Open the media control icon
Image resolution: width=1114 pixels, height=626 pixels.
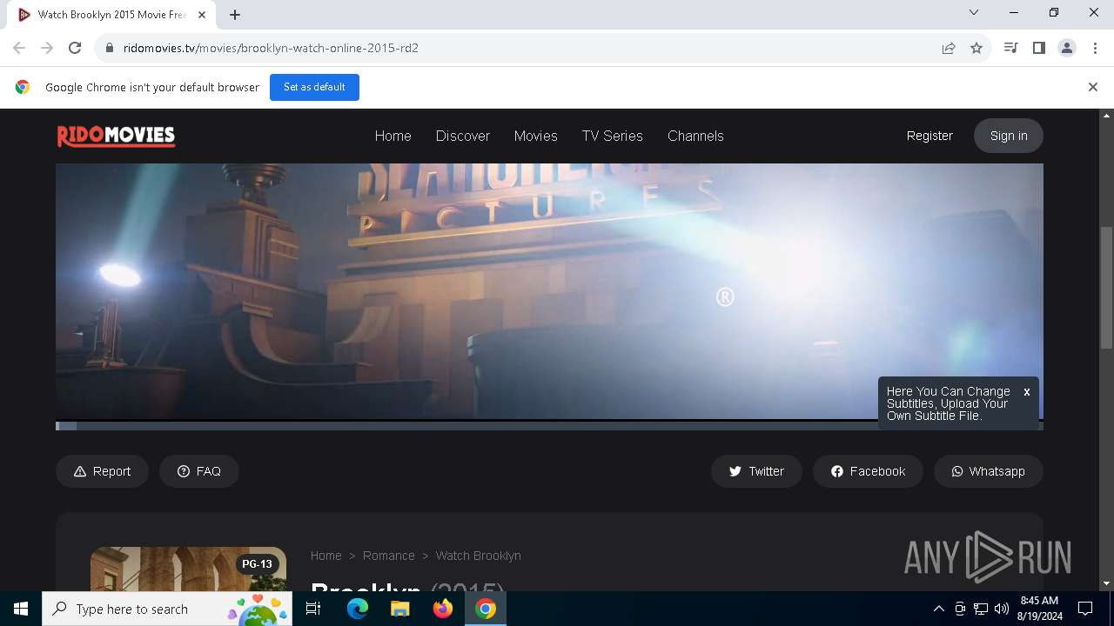(1010, 48)
